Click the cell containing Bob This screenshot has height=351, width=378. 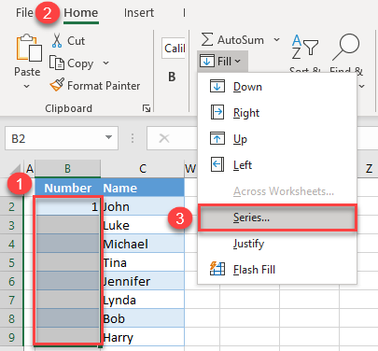pyautogui.click(x=143, y=318)
